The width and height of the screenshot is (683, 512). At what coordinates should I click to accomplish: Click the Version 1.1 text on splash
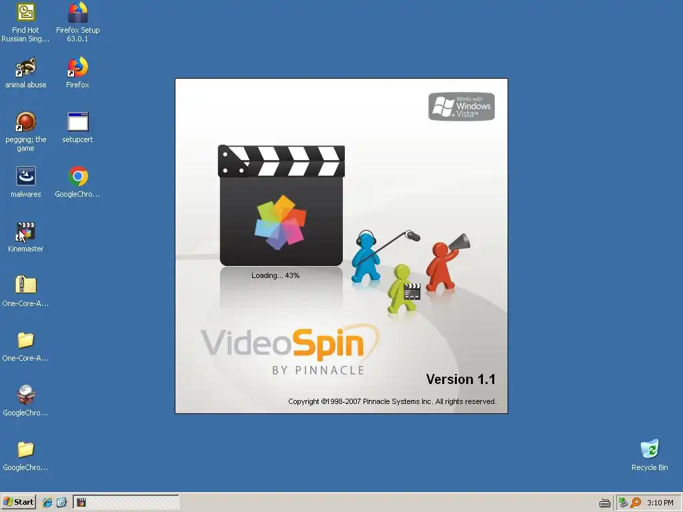(460, 379)
